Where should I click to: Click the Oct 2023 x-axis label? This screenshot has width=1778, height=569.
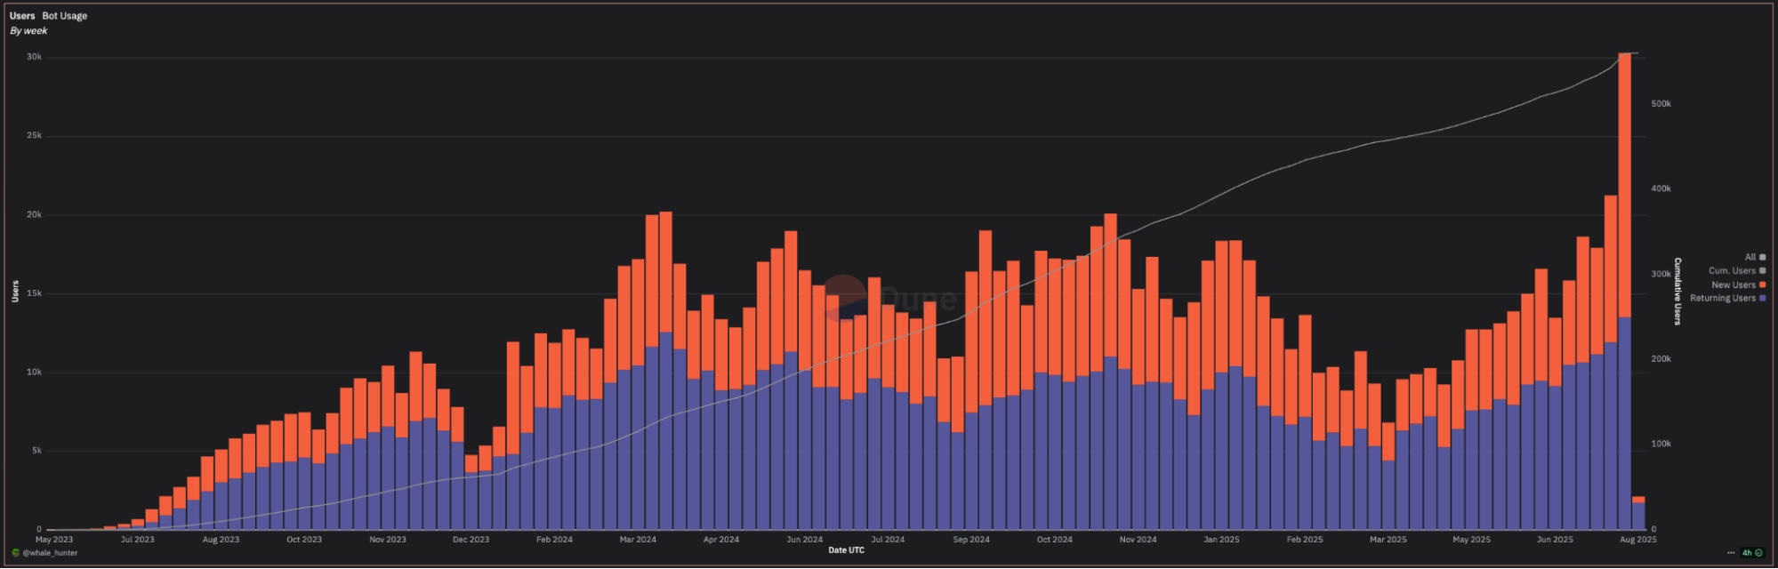tap(304, 540)
